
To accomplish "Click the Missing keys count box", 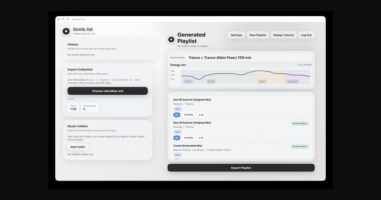I will pos(90,108).
